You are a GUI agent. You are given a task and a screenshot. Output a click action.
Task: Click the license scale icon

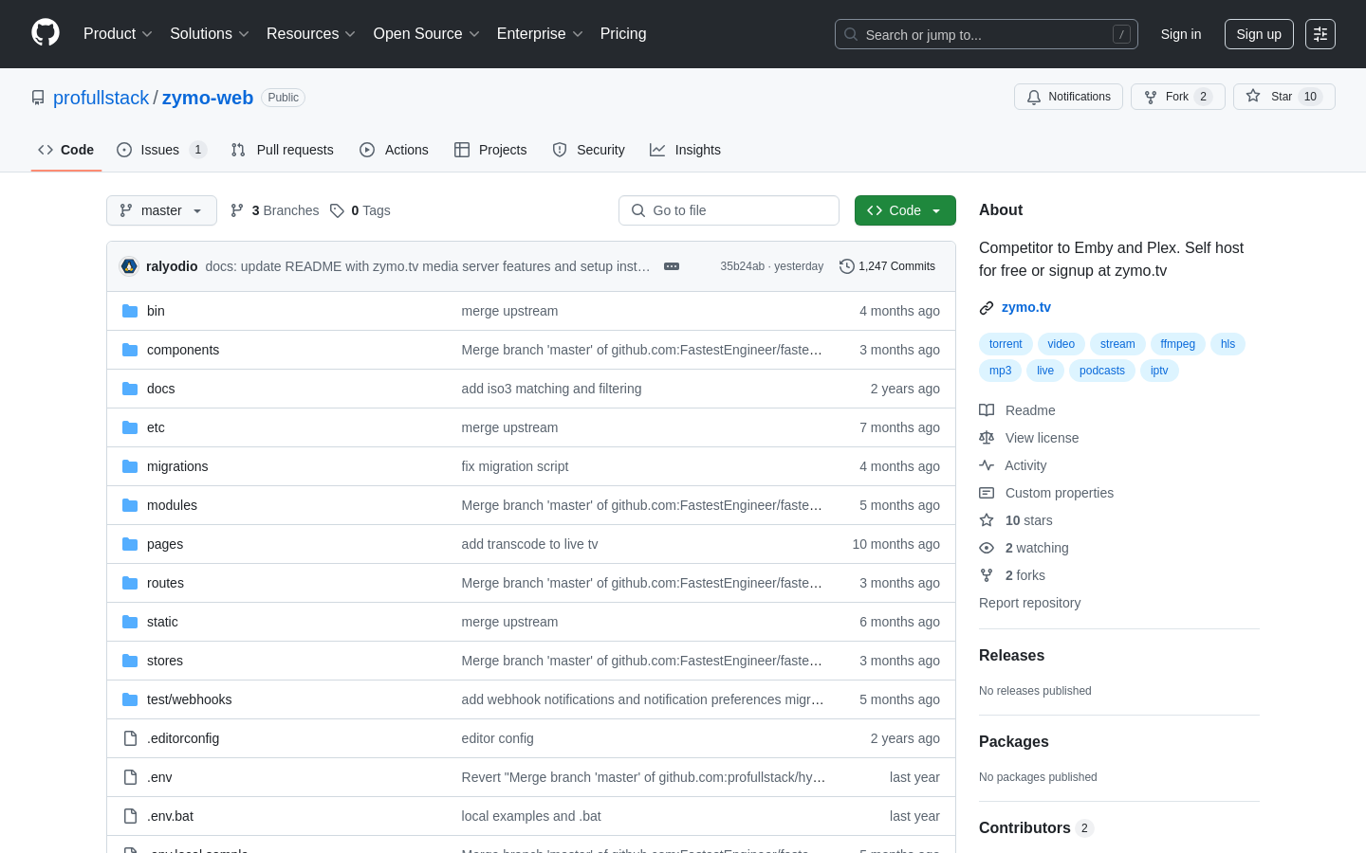click(987, 438)
